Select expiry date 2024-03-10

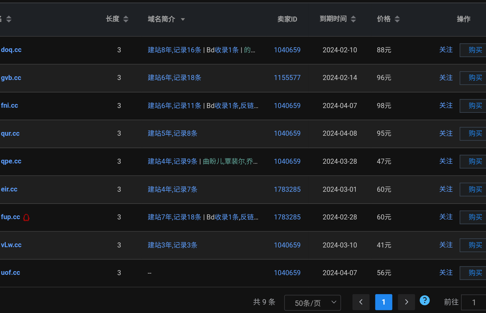coord(340,245)
